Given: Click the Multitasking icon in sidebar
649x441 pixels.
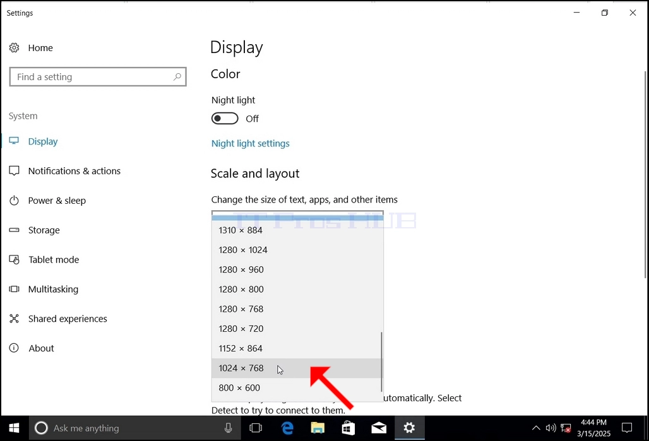Looking at the screenshot, I should point(14,289).
